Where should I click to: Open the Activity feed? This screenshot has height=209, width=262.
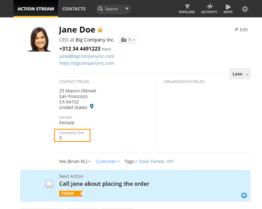tap(209, 9)
